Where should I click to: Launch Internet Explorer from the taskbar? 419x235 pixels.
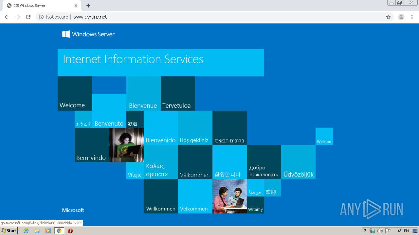pos(26,231)
